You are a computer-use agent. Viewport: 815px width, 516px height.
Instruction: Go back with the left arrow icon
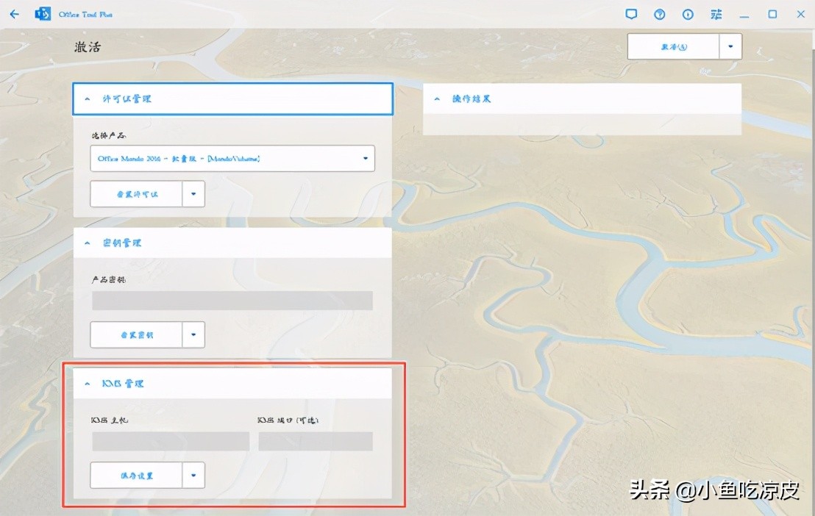(x=14, y=14)
